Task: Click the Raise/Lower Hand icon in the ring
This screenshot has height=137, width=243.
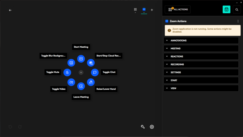Action: [91, 82]
